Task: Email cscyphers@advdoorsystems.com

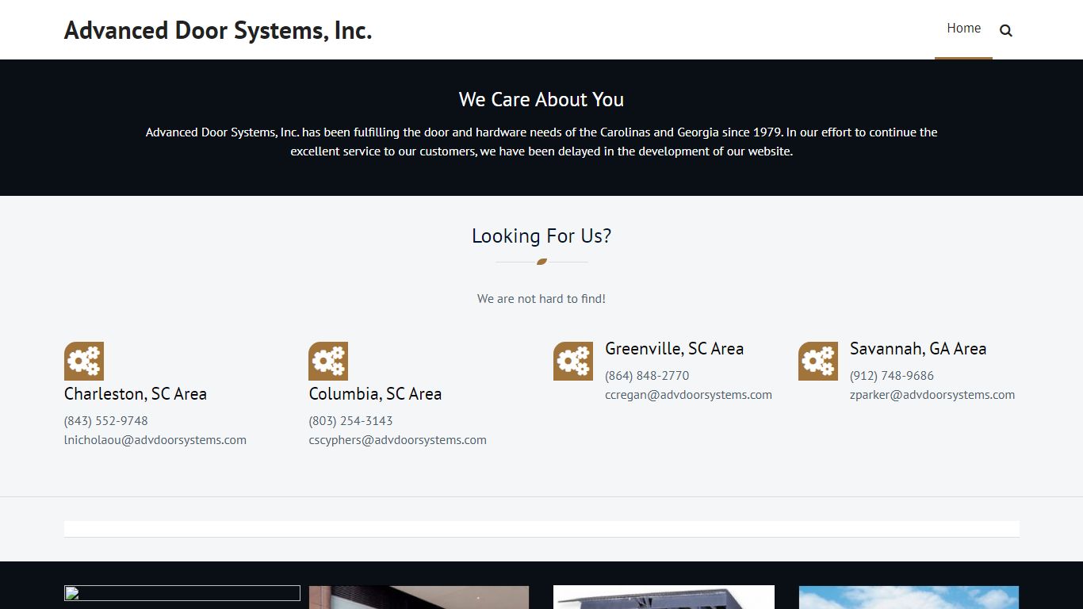Action: click(x=397, y=440)
